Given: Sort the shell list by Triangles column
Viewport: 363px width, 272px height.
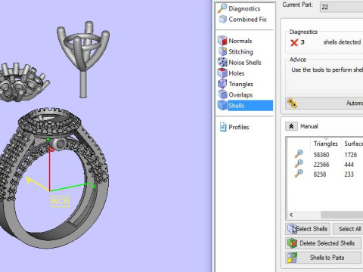Looking at the screenshot, I should click(x=325, y=144).
